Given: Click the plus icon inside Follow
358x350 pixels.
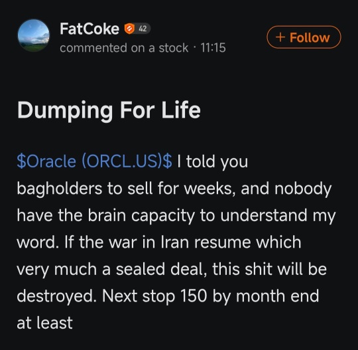Looking at the screenshot, I should coord(280,37).
